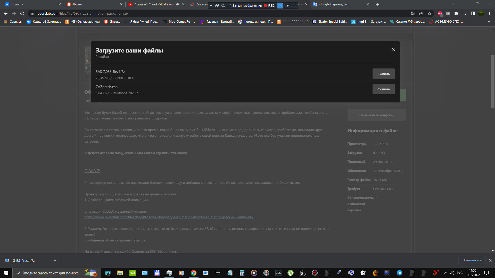This screenshot has width=495, height=278.
Task: Open Chrome from the taskbar
Action: click(193, 273)
